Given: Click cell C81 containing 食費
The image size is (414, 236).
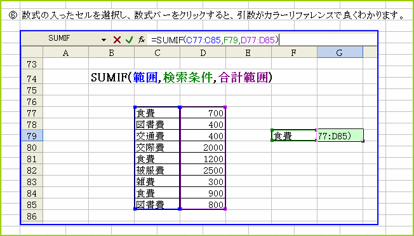Looking at the screenshot, I should click(x=157, y=159).
